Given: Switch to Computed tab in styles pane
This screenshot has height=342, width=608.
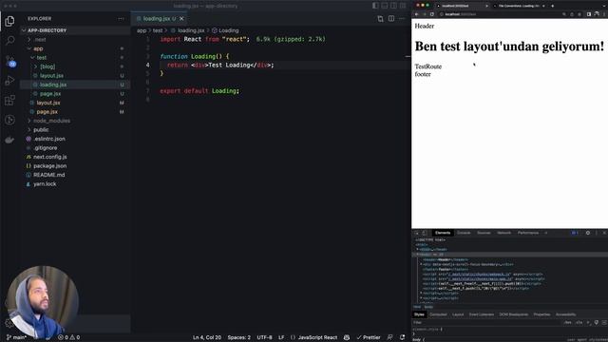Looking at the screenshot, I should pos(439,314).
